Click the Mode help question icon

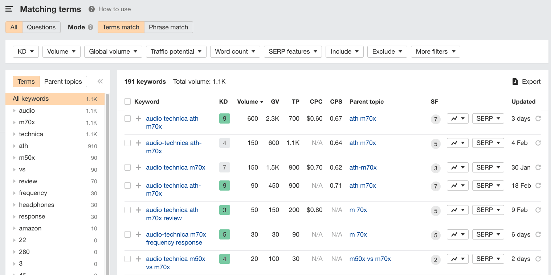(x=91, y=27)
